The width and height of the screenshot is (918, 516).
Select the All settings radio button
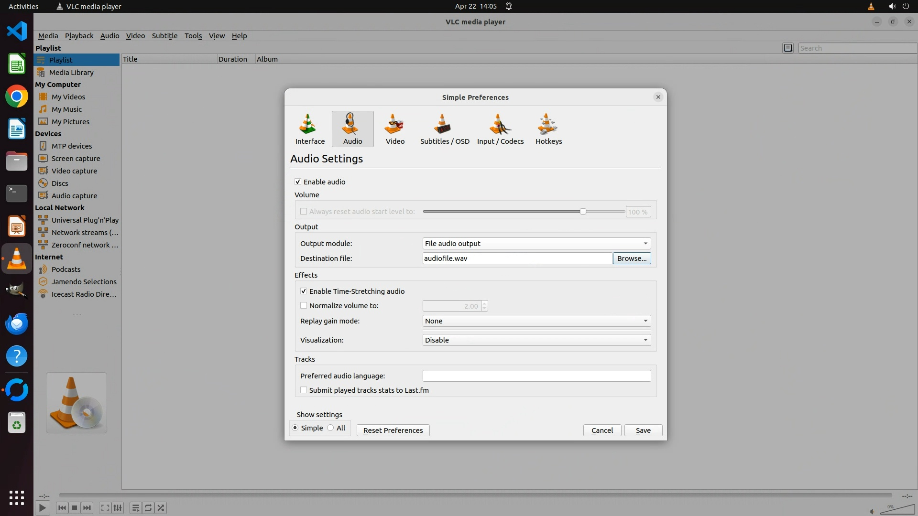click(x=331, y=428)
